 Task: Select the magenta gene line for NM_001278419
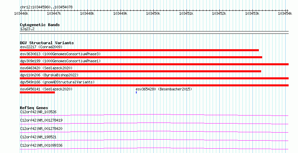[x=154, y=123]
